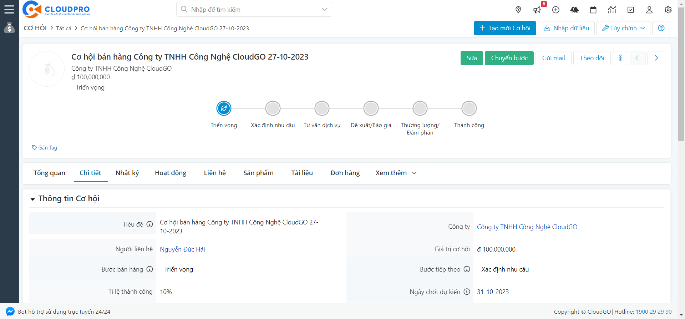The image size is (685, 319).
Task: Switch to the Tổng quan tab
Action: [49, 173]
